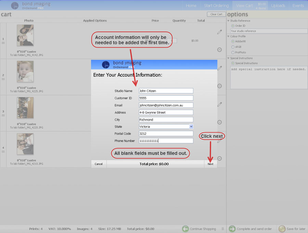The image size is (308, 233).
Task: Click the Email input field
Action: [166, 105]
